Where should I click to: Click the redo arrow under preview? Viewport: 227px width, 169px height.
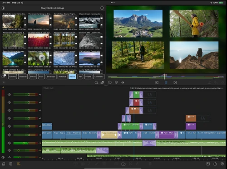(222, 82)
